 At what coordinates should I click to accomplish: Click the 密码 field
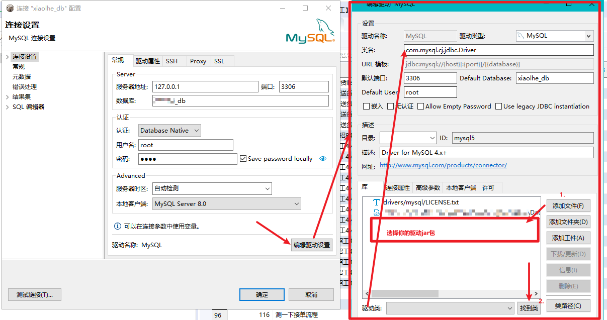[188, 159]
